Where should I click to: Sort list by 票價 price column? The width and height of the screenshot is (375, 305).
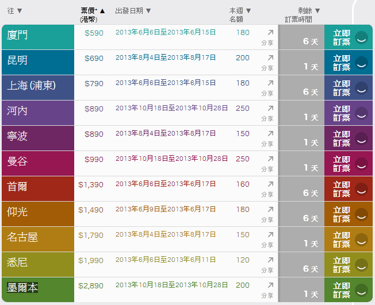click(93, 11)
